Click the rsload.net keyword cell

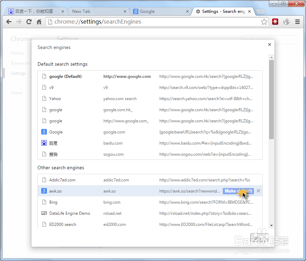[x=112, y=213]
